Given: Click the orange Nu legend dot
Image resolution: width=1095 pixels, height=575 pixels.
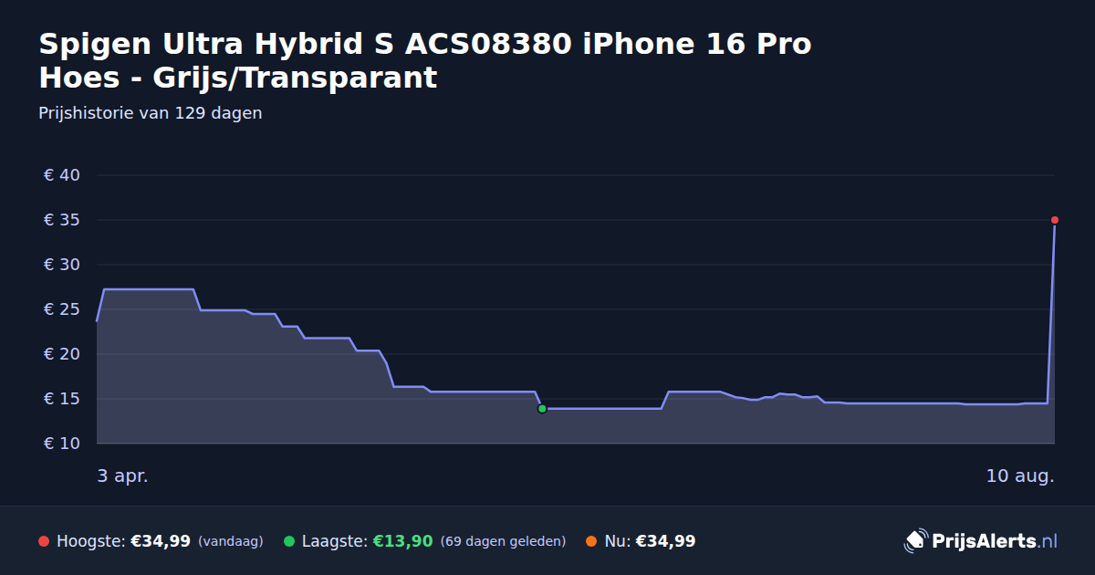Looking at the screenshot, I should click(x=591, y=541).
